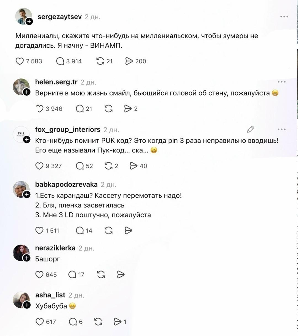The height and width of the screenshot is (336, 298).
Task: Open options menu on helen.serg.tr's comment
Action: point(282,81)
